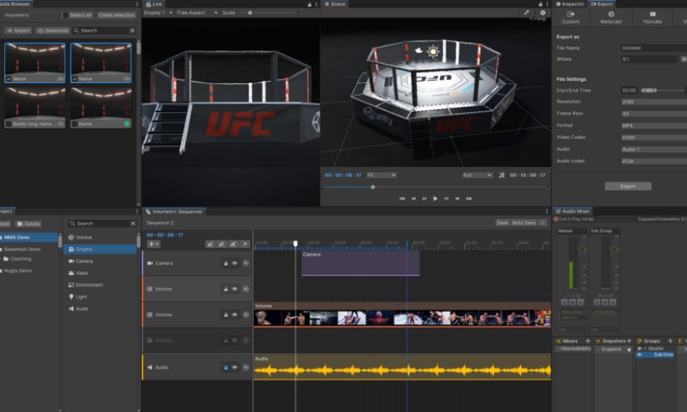The height and width of the screenshot is (412, 687).
Task: Click the Scene view brush tool icon
Action: 527,12
